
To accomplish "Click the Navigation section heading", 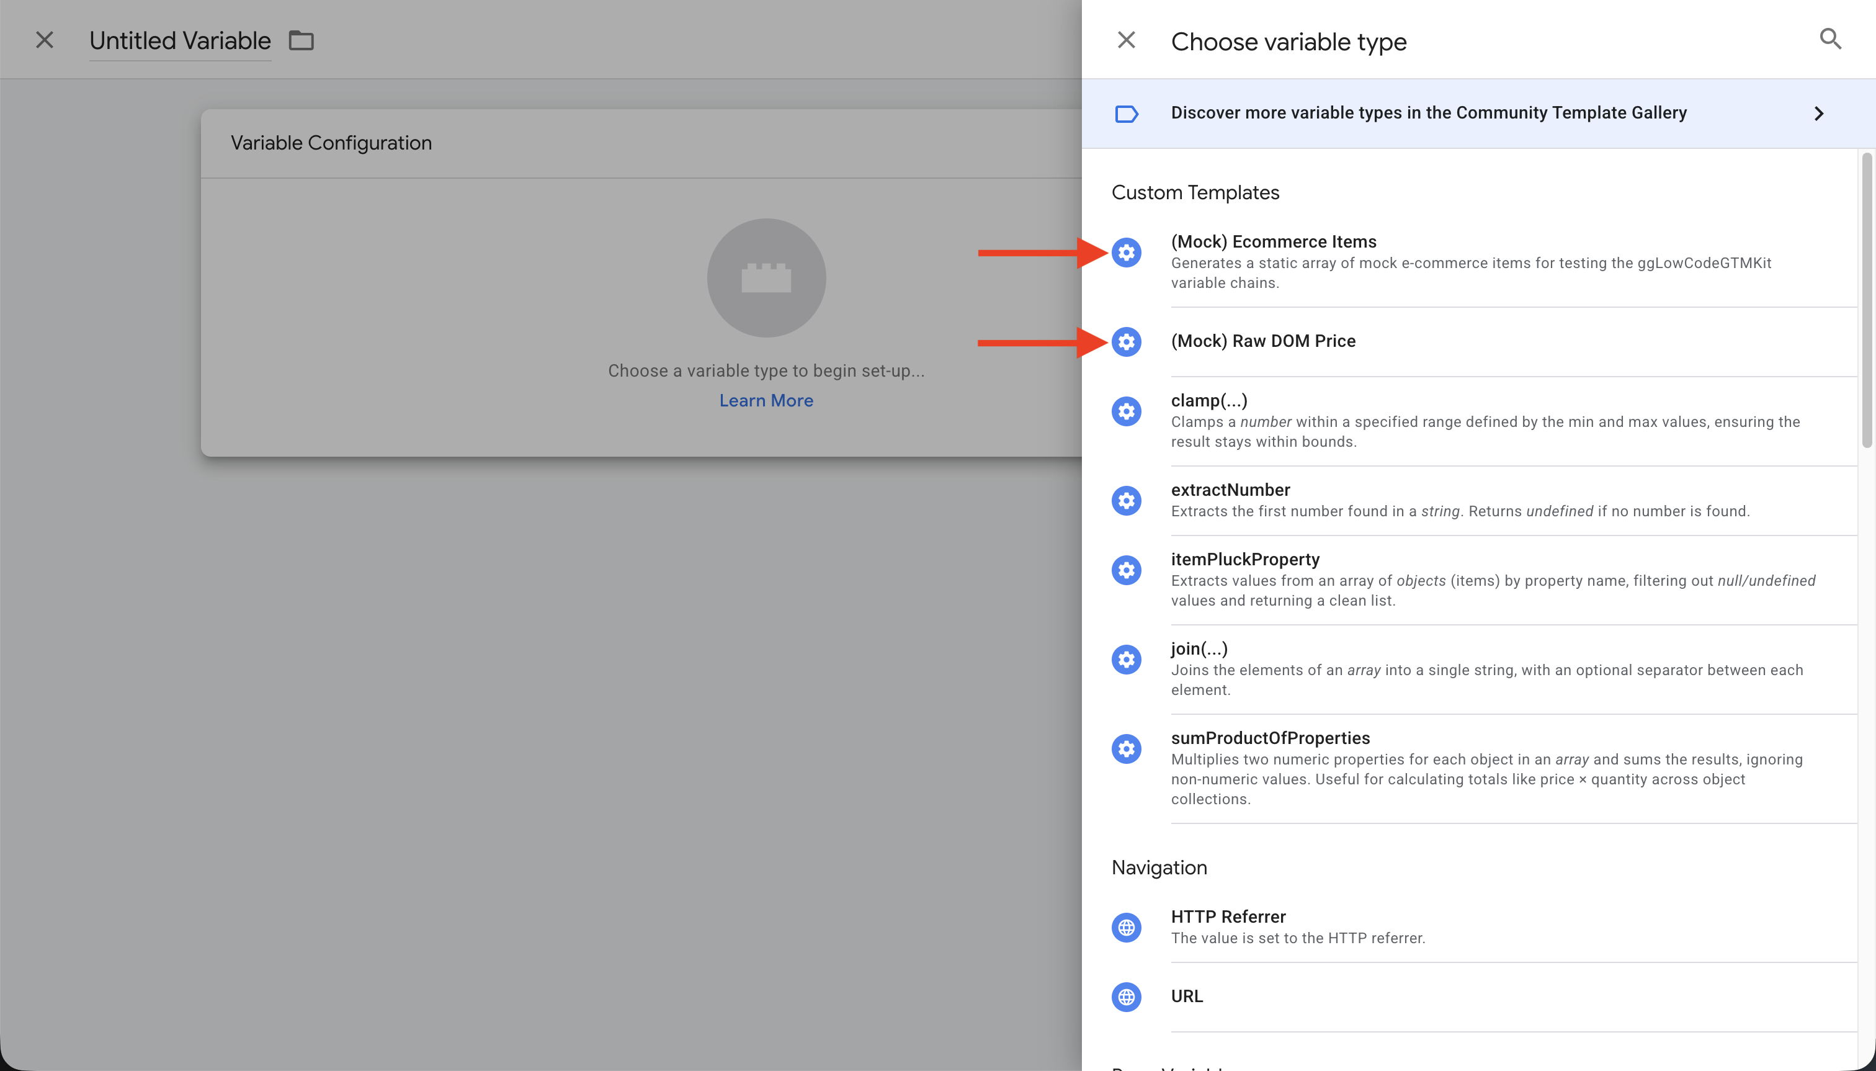I will click(1159, 868).
